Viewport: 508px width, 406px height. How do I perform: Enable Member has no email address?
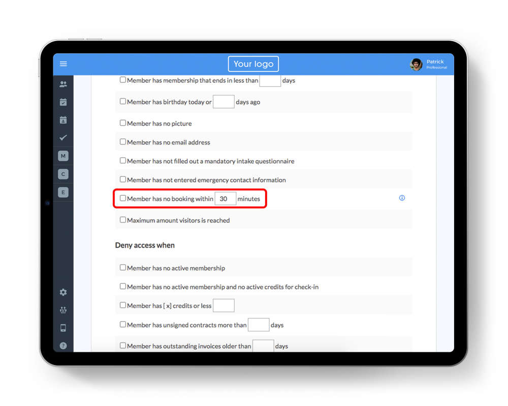(x=123, y=142)
